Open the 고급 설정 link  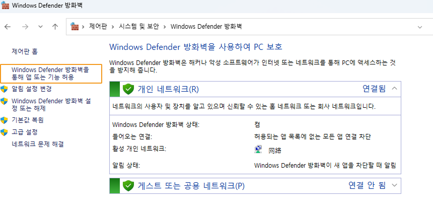24,132
